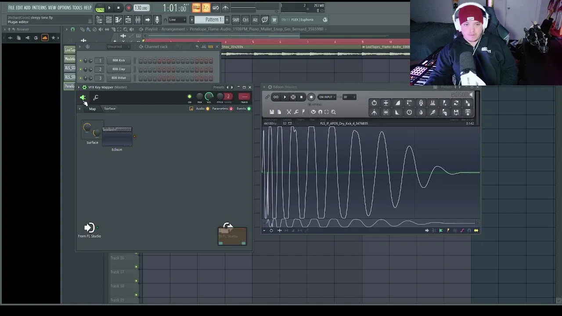562x316 pixels.
Task: Open the HELP menu
Action: (87, 8)
